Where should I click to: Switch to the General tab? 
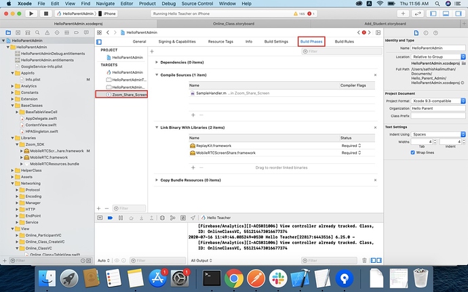(x=140, y=41)
